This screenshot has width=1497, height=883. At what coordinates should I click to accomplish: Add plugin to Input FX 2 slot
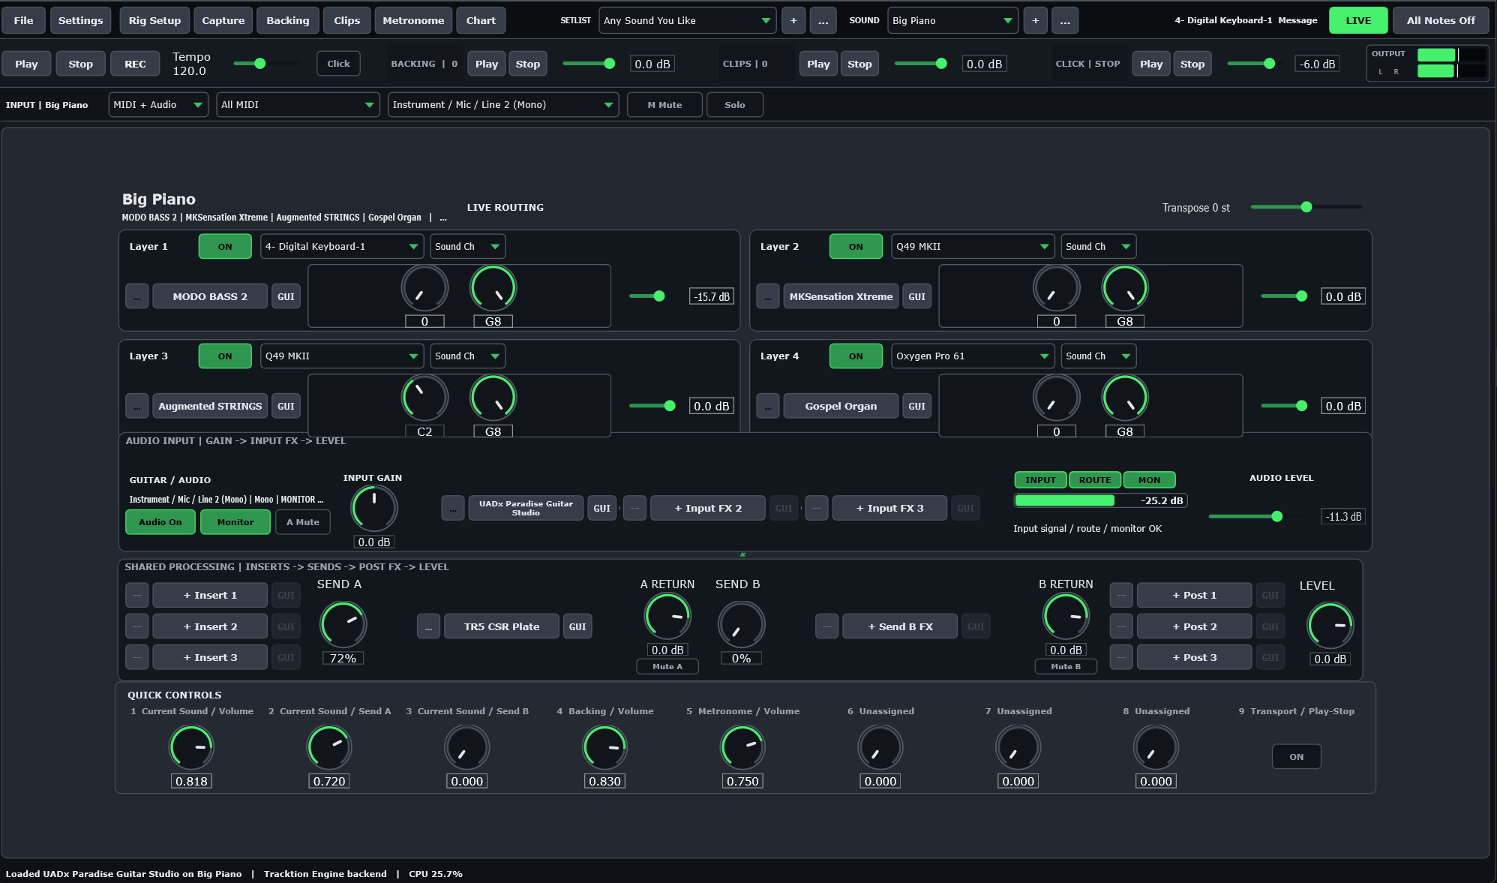[x=708, y=508]
